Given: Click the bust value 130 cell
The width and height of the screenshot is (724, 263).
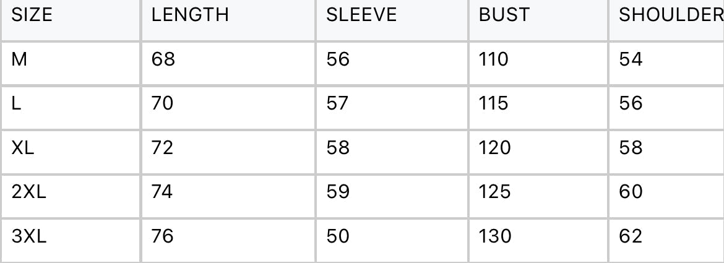Looking at the screenshot, I should 495,236.
